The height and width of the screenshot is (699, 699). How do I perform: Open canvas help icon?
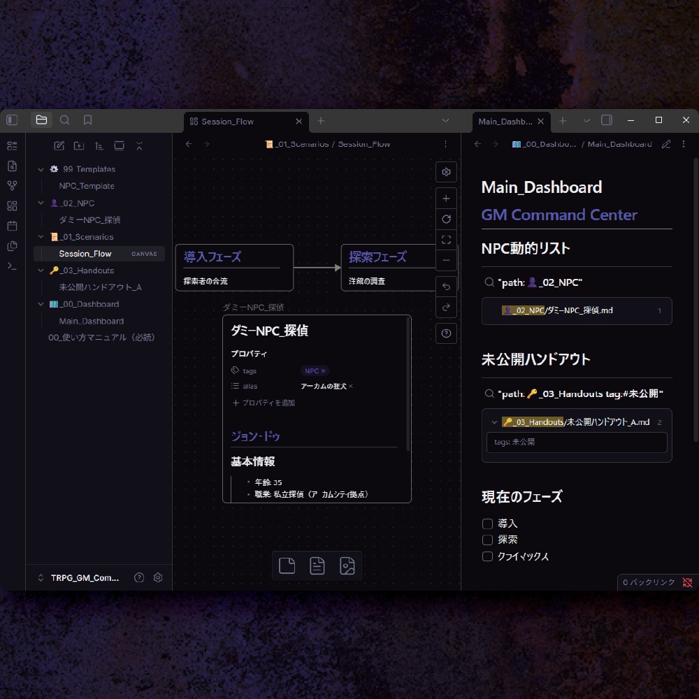tap(446, 333)
